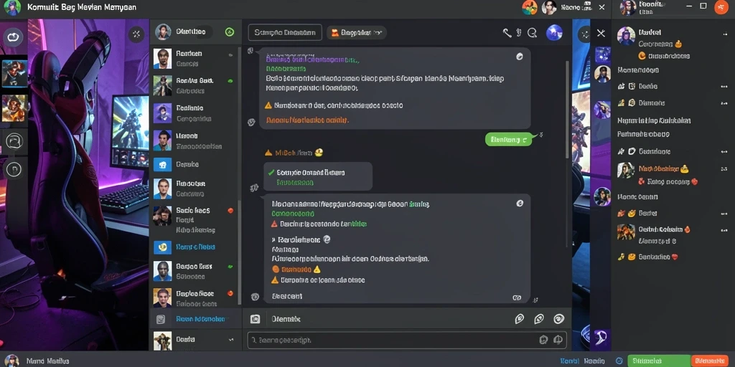This screenshot has width=735, height=367.
Task: Select the Rindotan contact row
Action: (195, 189)
